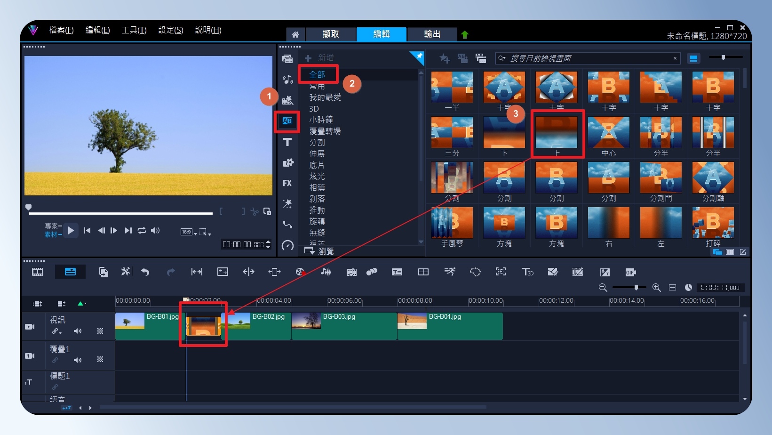The image size is (772, 435).
Task: Click the undo arrow in timeline toolbar
Action: 145,272
